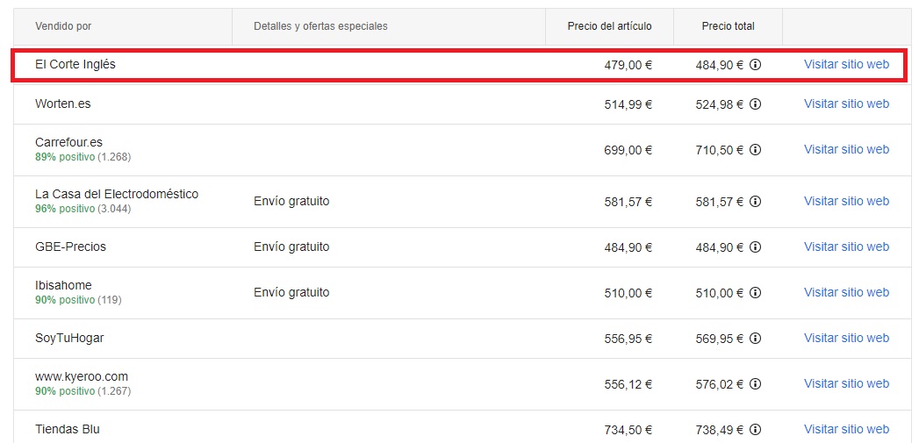The height and width of the screenshot is (443, 919).
Task: Visit El Corte Inglés website link
Action: click(x=846, y=64)
